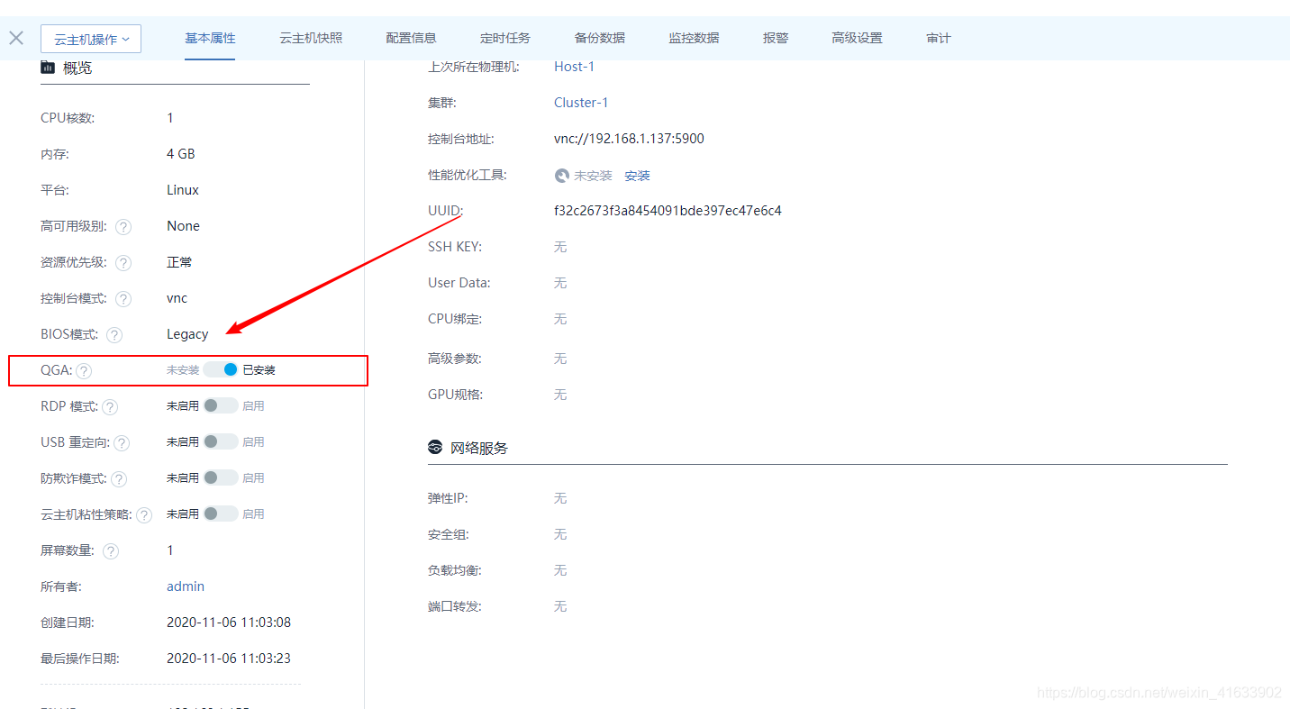Click the 弹性IP value 无
Screen dimensions: 1290x709
pos(560,498)
